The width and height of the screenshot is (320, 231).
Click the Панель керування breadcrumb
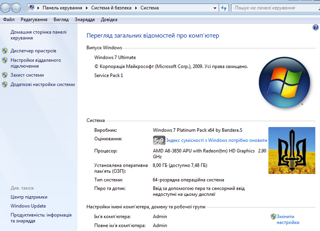62,8
